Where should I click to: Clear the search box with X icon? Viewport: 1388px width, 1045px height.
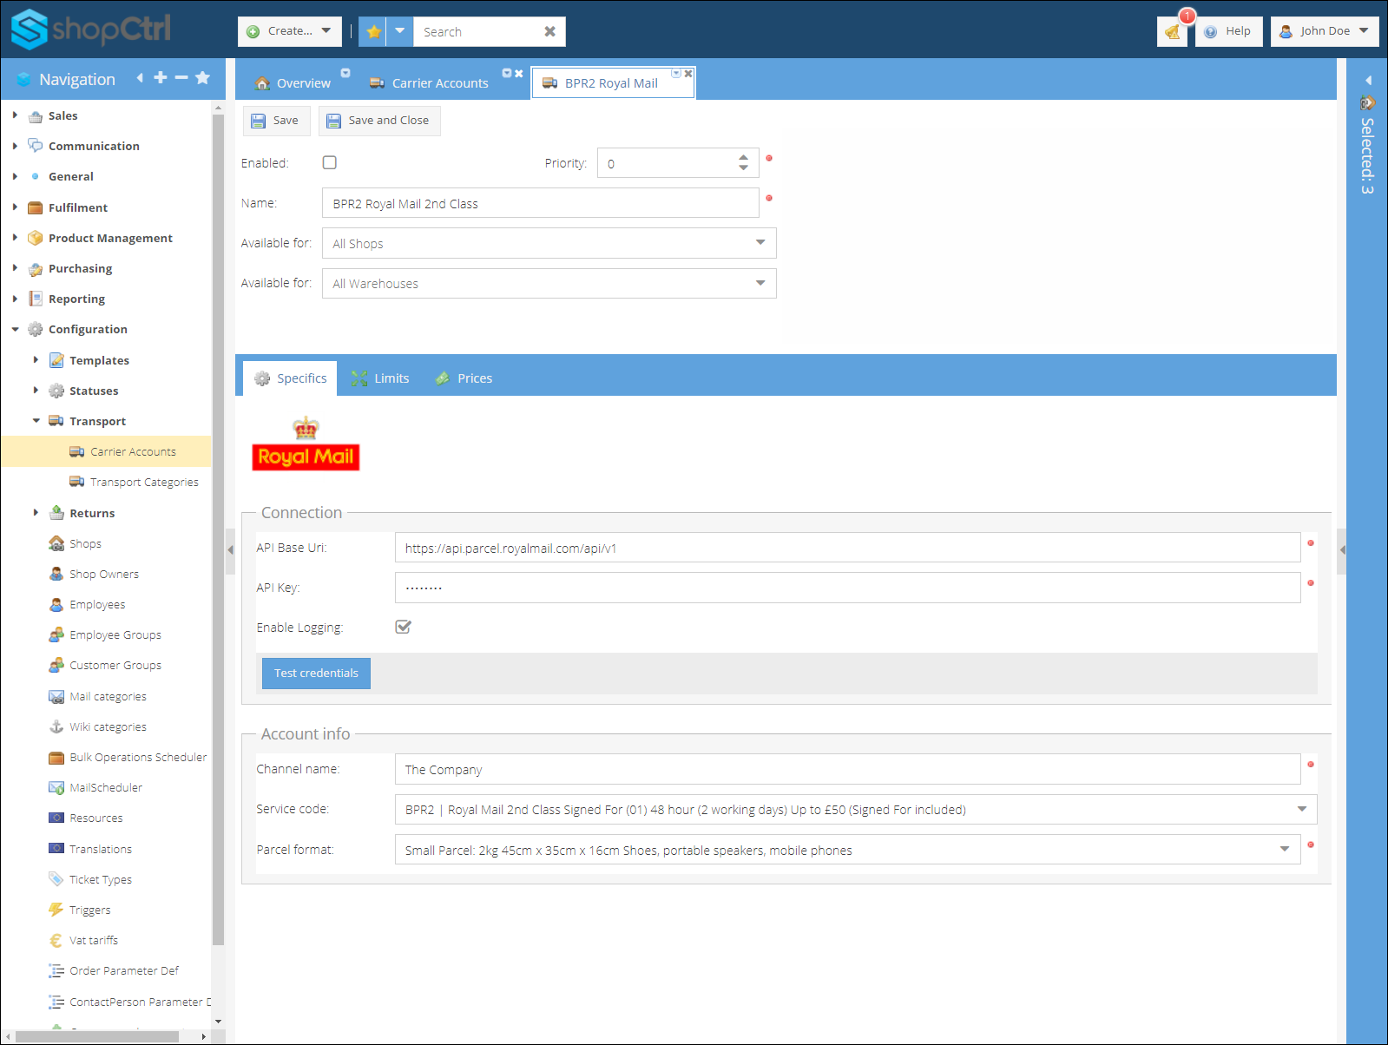click(549, 31)
